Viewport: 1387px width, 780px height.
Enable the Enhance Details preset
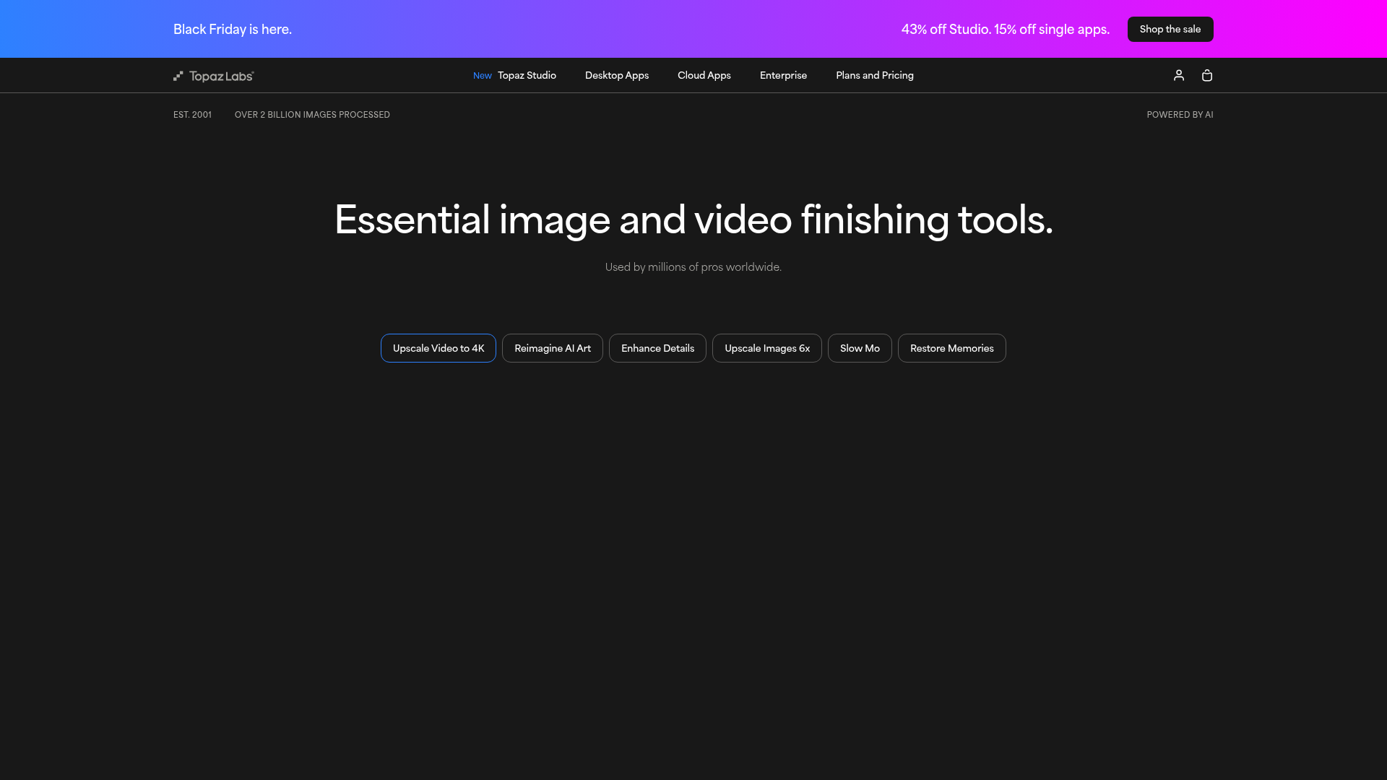(657, 347)
